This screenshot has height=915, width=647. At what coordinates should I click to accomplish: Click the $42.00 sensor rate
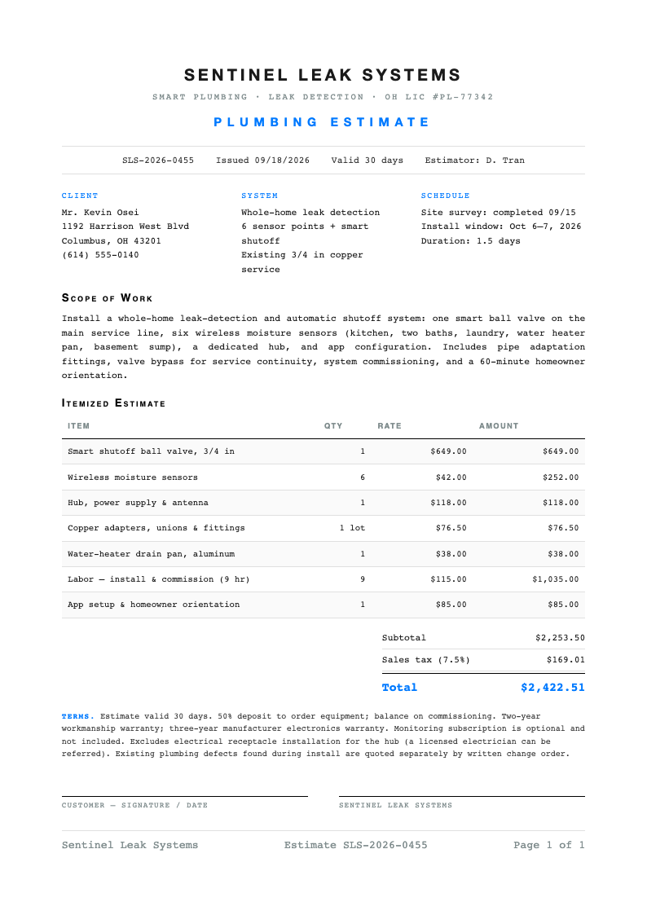click(451, 477)
